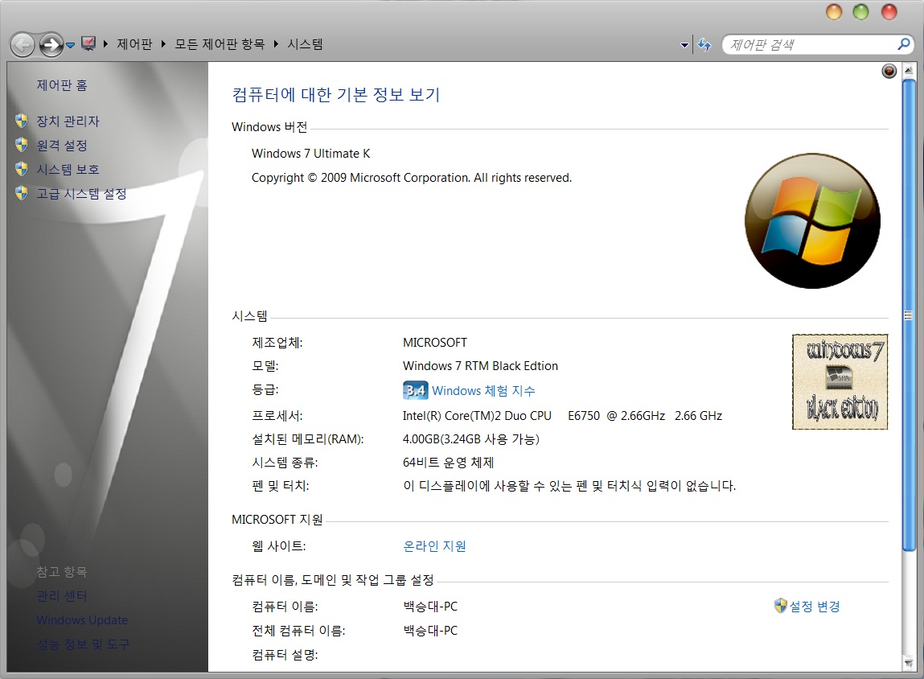Click the Windows orb logo image
Screen dimensions: 924x679
pos(813,221)
